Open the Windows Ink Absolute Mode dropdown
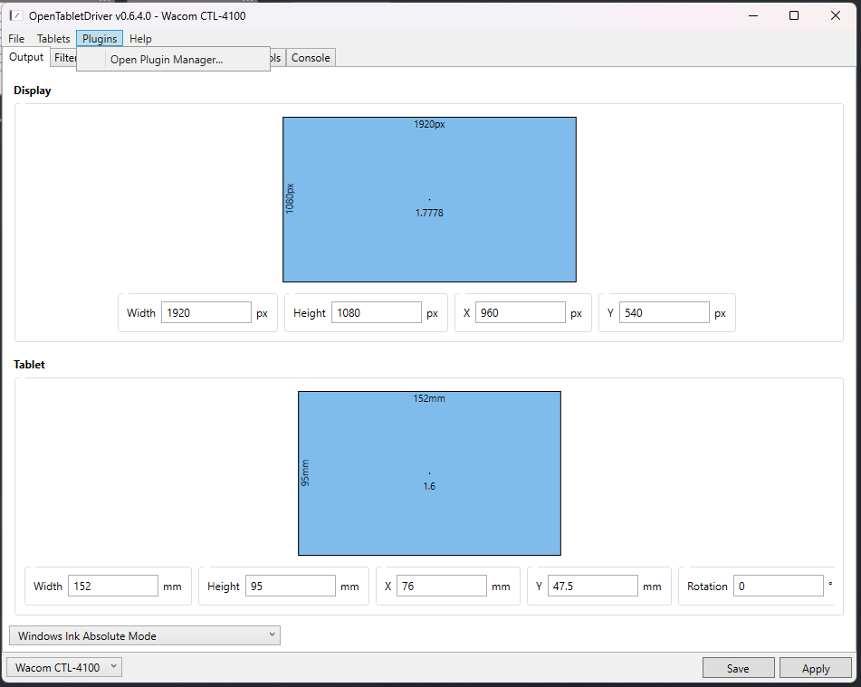861x687 pixels. [x=144, y=635]
